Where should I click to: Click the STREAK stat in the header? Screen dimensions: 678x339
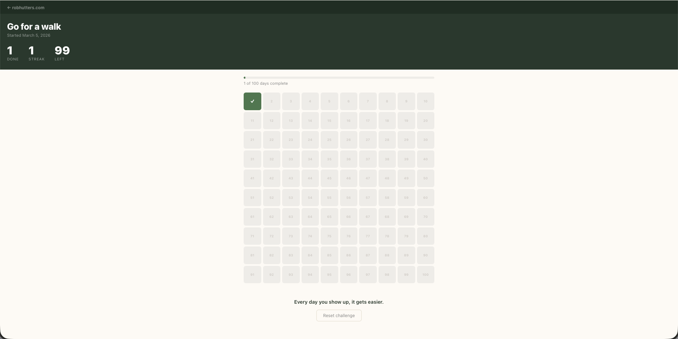[36, 53]
